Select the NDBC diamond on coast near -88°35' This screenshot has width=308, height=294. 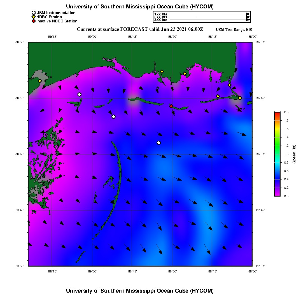tap(162, 72)
